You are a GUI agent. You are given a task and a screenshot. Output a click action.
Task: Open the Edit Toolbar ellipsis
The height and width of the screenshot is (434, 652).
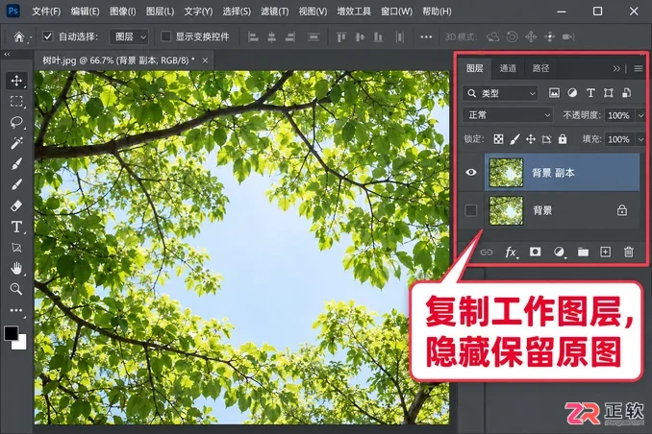coord(16,310)
